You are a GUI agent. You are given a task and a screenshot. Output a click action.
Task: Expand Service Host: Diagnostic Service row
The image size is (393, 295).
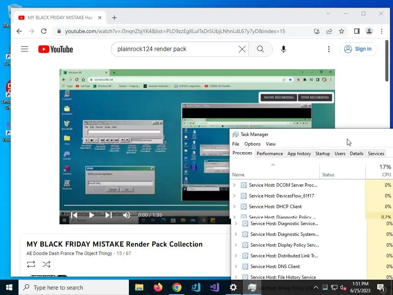pos(236,224)
